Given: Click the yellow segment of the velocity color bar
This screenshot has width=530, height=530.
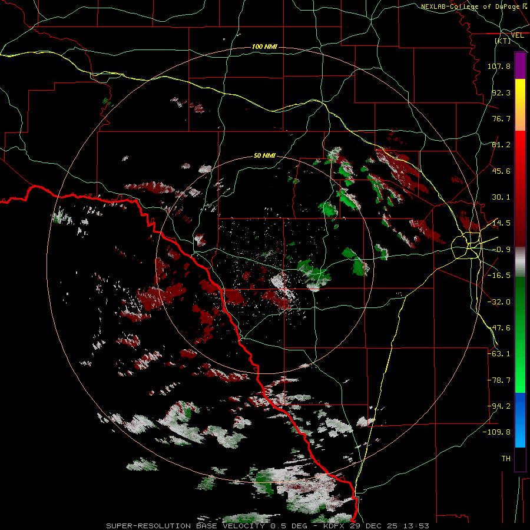Looking at the screenshot, I should click(x=520, y=92).
